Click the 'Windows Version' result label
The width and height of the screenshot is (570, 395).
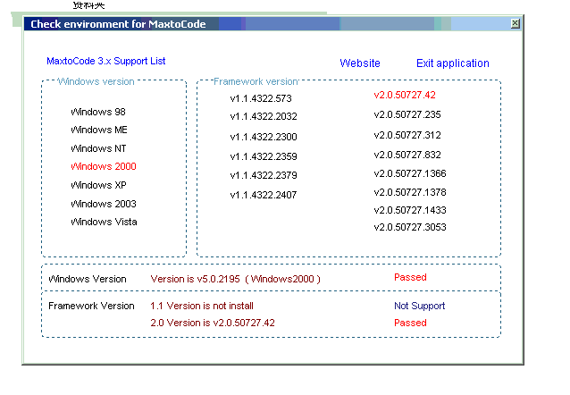click(88, 279)
